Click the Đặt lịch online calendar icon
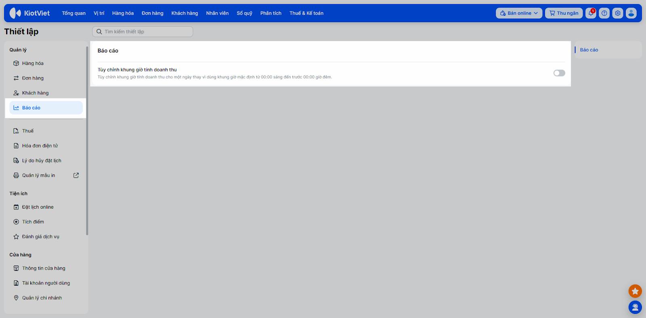The width and height of the screenshot is (646, 318). (16, 207)
